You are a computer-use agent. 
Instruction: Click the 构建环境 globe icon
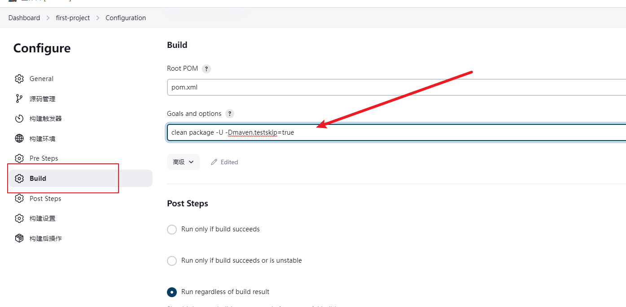click(19, 139)
